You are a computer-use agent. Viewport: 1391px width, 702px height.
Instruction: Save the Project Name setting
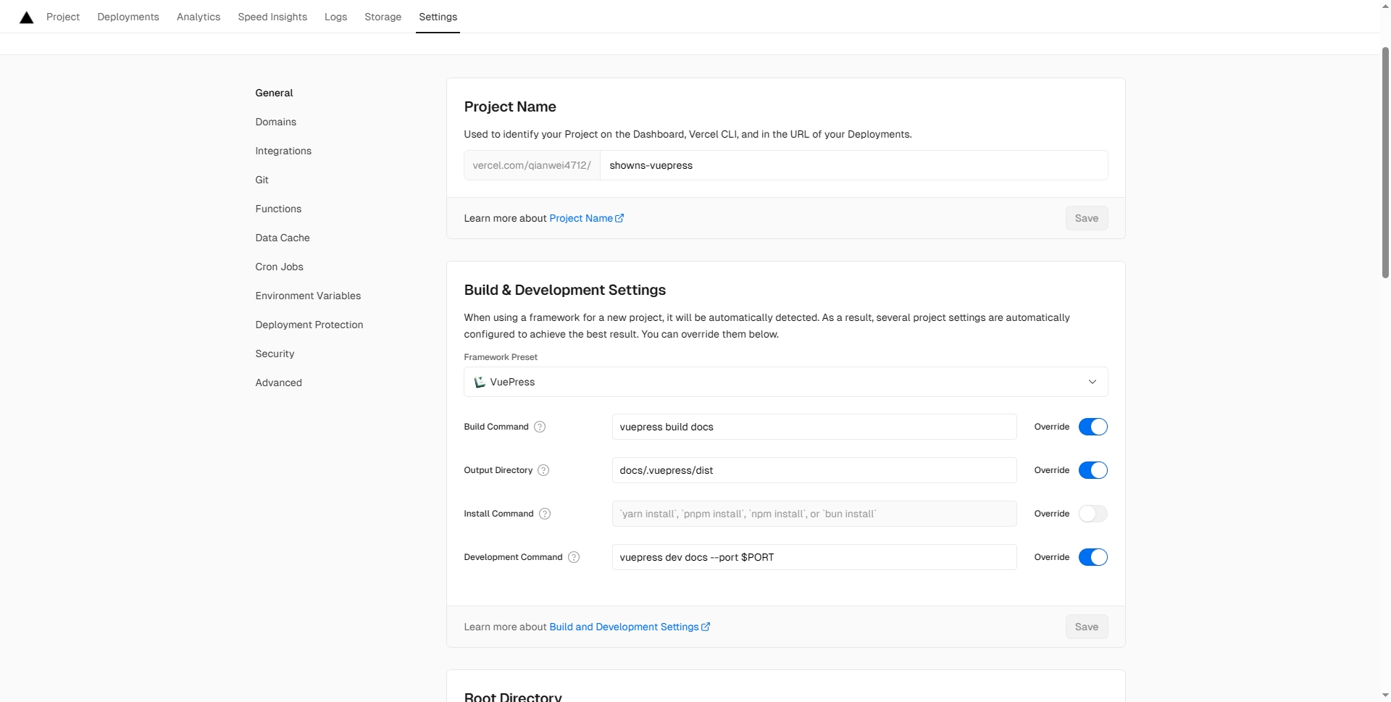coord(1086,218)
